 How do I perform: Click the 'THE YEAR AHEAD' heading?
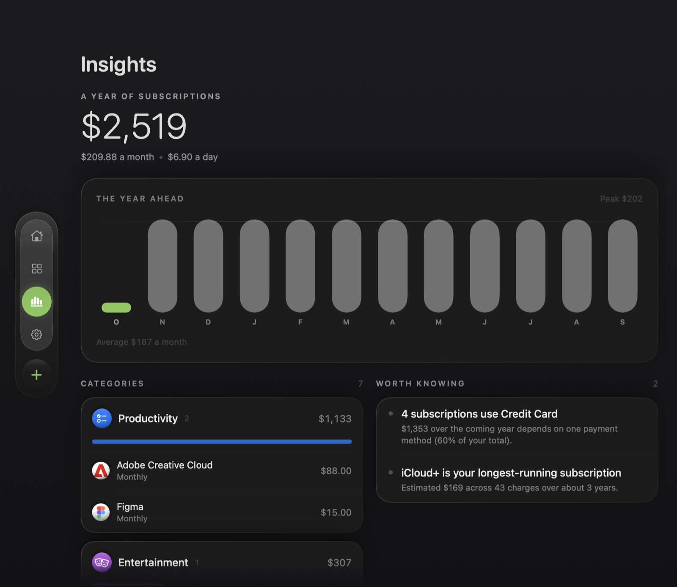tap(140, 199)
